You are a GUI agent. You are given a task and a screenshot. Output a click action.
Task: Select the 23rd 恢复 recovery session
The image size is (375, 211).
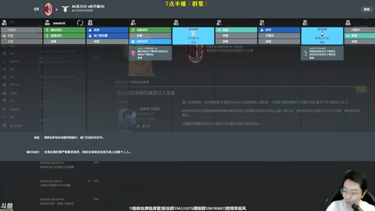(x=236, y=30)
